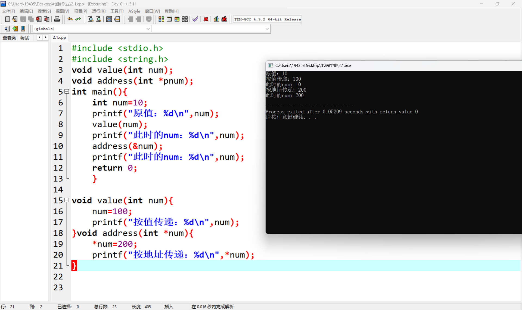This screenshot has width=522, height=310.
Task: Click the Redo arrow icon
Action: (x=78, y=19)
